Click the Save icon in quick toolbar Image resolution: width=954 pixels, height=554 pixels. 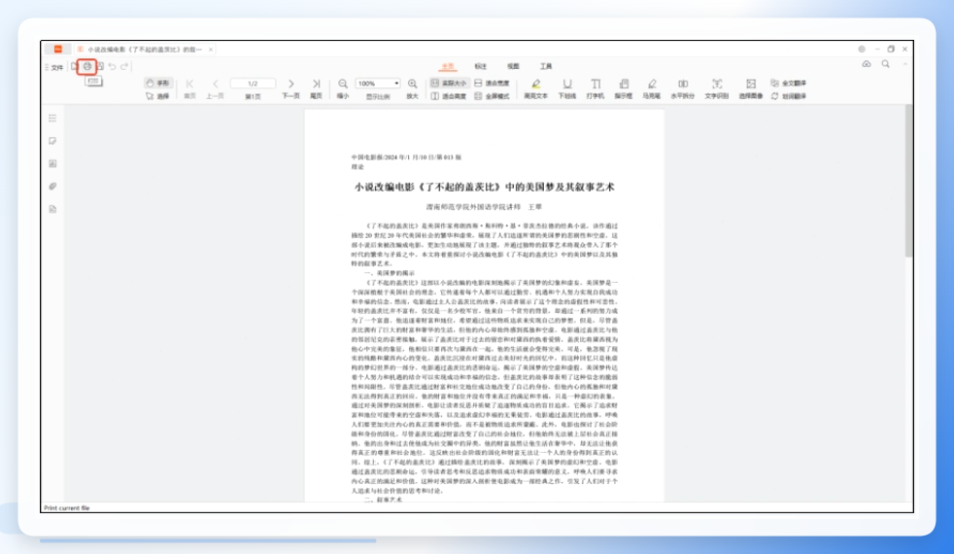(100, 66)
